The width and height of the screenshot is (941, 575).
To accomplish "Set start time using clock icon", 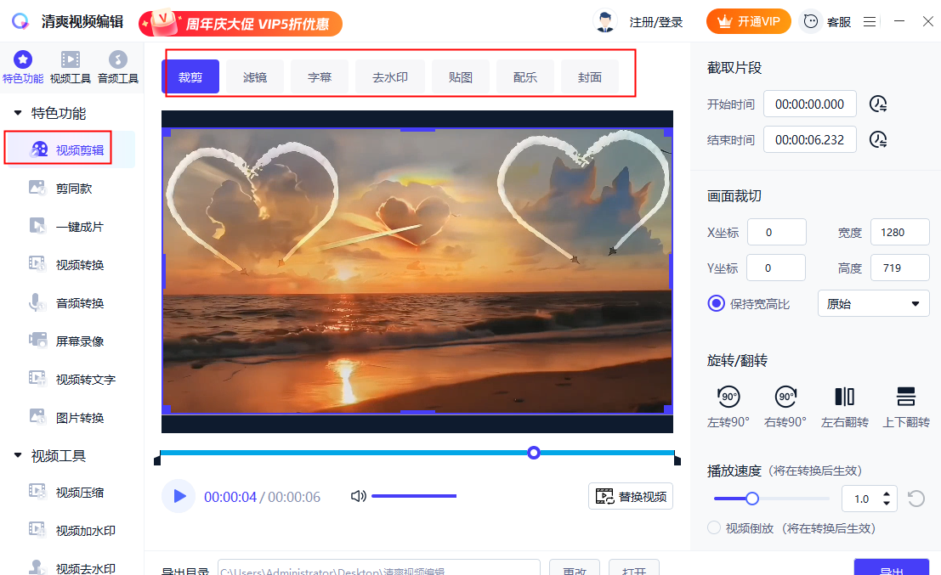I will click(x=878, y=104).
